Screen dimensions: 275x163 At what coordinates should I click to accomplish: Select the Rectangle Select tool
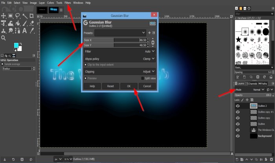11,16
